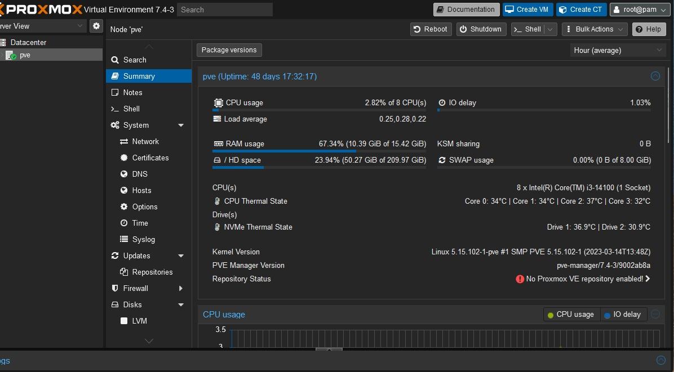
Task: Focus the top Search input field
Action: click(x=225, y=10)
